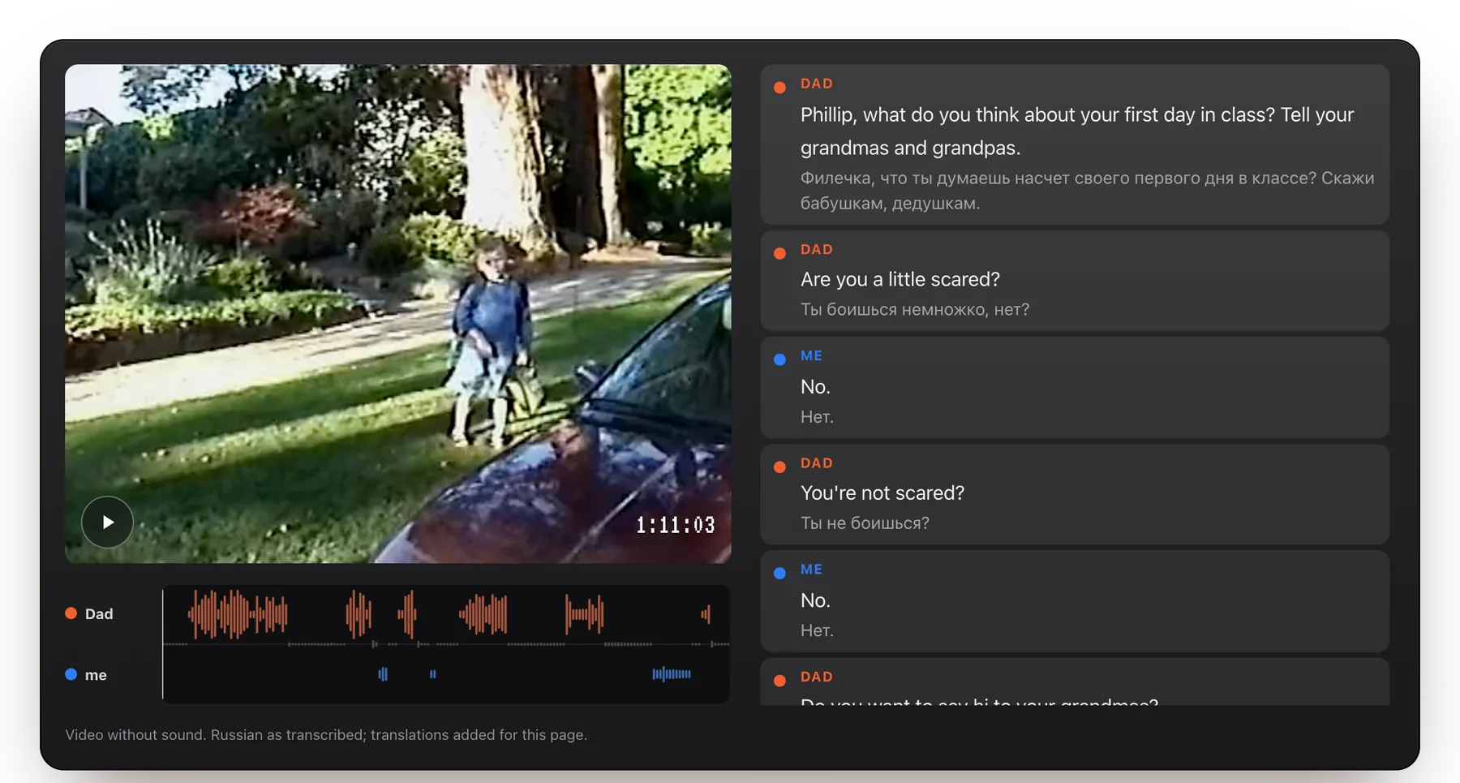Click orange dot beside 'Are you a little scared?'
This screenshot has width=1460, height=783.
(x=779, y=253)
